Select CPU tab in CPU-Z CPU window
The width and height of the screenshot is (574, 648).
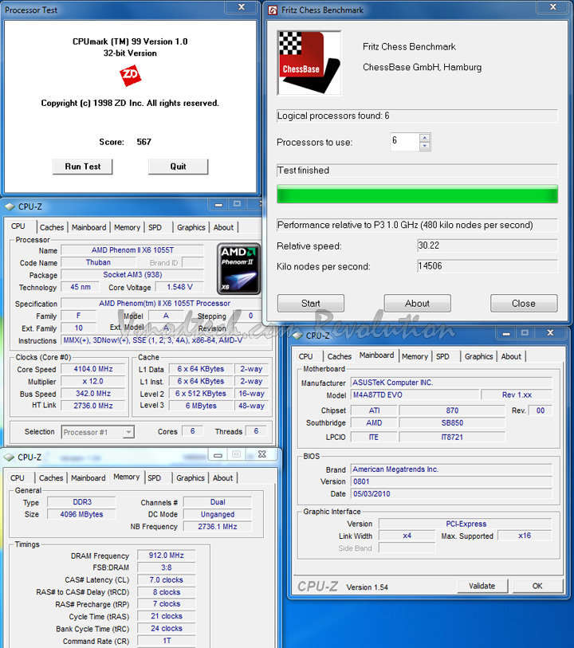pos(18,226)
